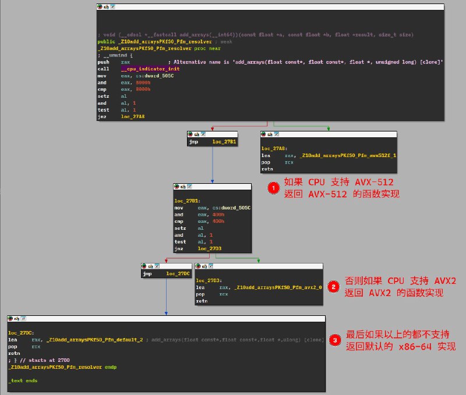
Task: Click the pencil icon on the loc_27A8 node
Action: coord(271,134)
